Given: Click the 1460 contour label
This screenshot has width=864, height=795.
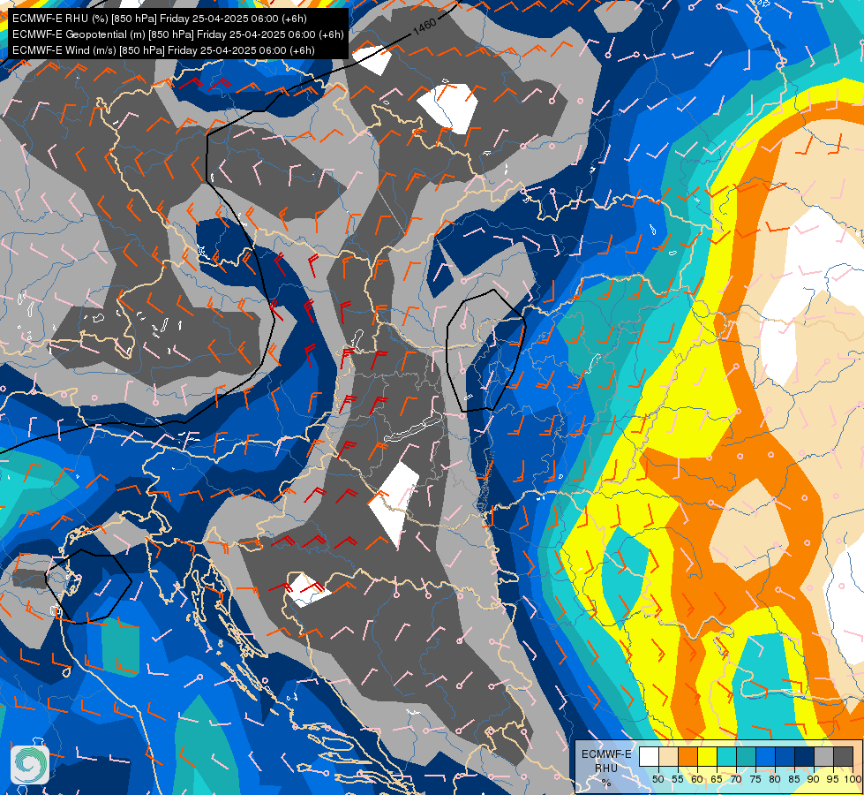Looking at the screenshot, I should click(424, 26).
